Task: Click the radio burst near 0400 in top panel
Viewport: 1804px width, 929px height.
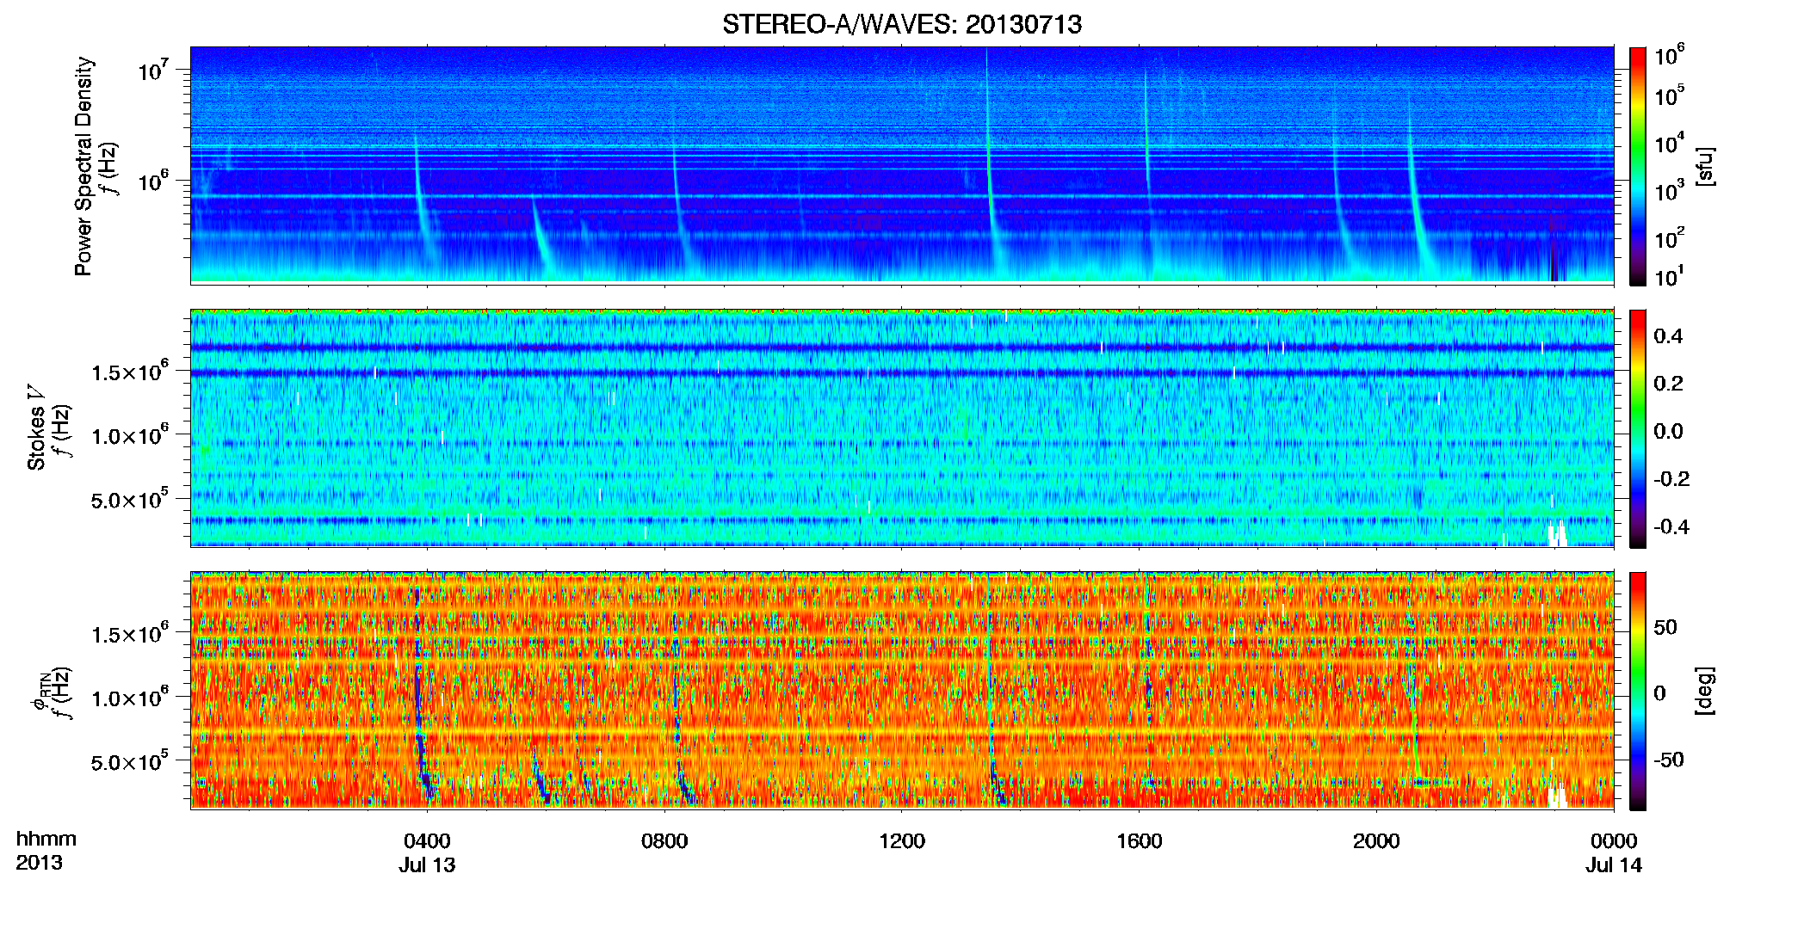Action: pos(421,200)
